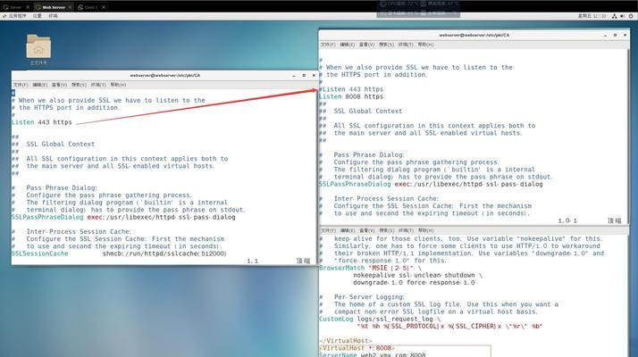Click the volume icon in top panel

(623, 16)
